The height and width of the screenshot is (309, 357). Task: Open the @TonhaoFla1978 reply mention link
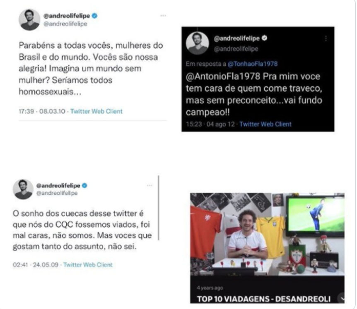(253, 64)
